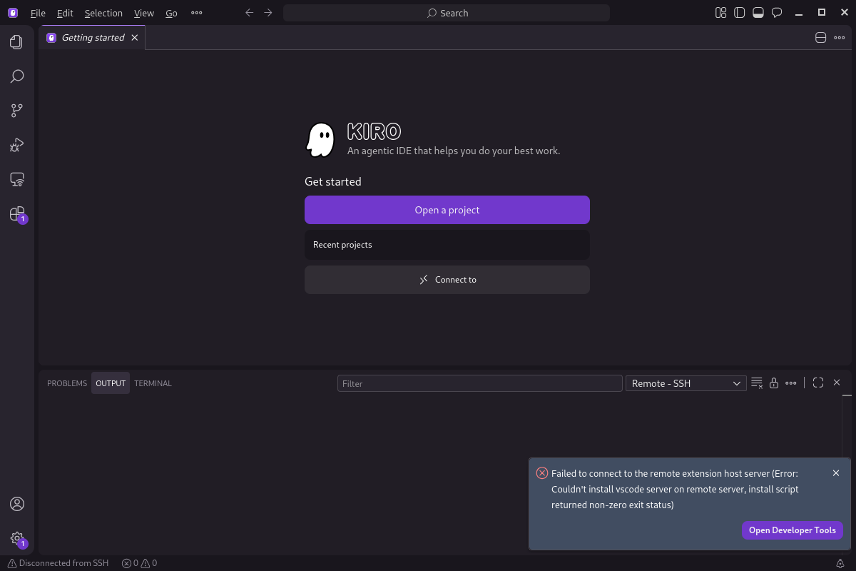Maximize the bottom panel size

pyautogui.click(x=818, y=383)
